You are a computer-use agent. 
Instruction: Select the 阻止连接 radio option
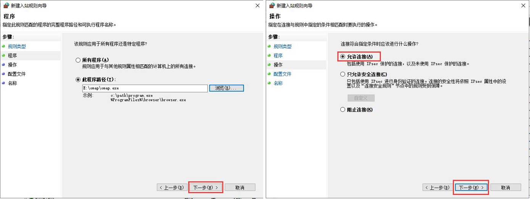pyautogui.click(x=343, y=110)
